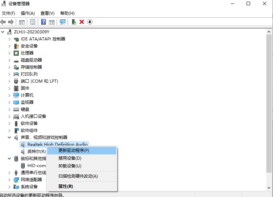Click the Realtek High Definition Audio speaker icon
The height and width of the screenshot is (197, 273).
click(x=23, y=145)
